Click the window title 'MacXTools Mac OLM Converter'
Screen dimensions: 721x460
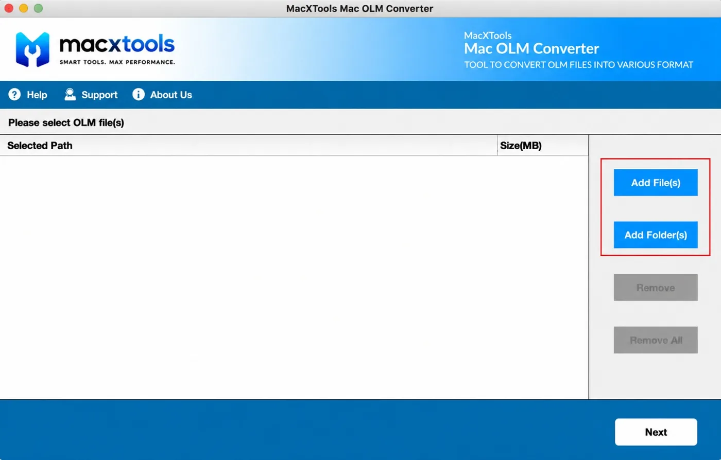(x=359, y=8)
